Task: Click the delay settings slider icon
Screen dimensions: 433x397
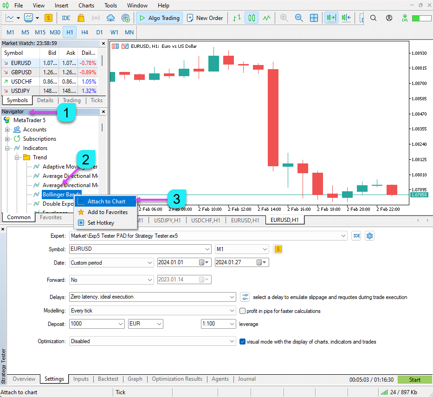Action: coord(245,297)
